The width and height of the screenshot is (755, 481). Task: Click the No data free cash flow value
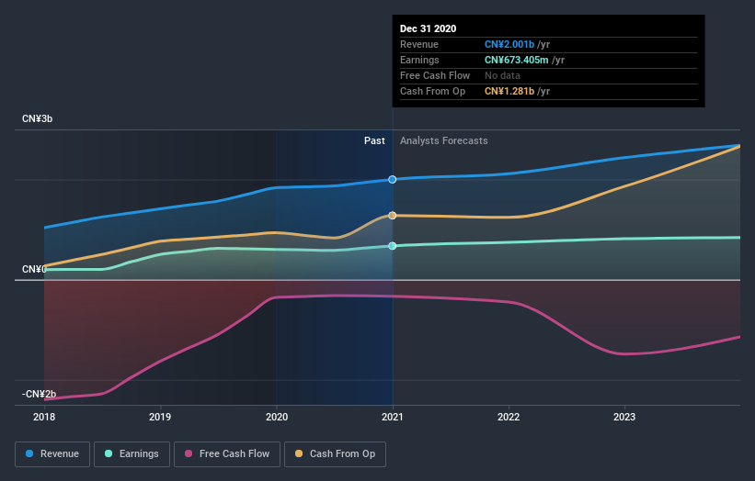click(x=502, y=75)
